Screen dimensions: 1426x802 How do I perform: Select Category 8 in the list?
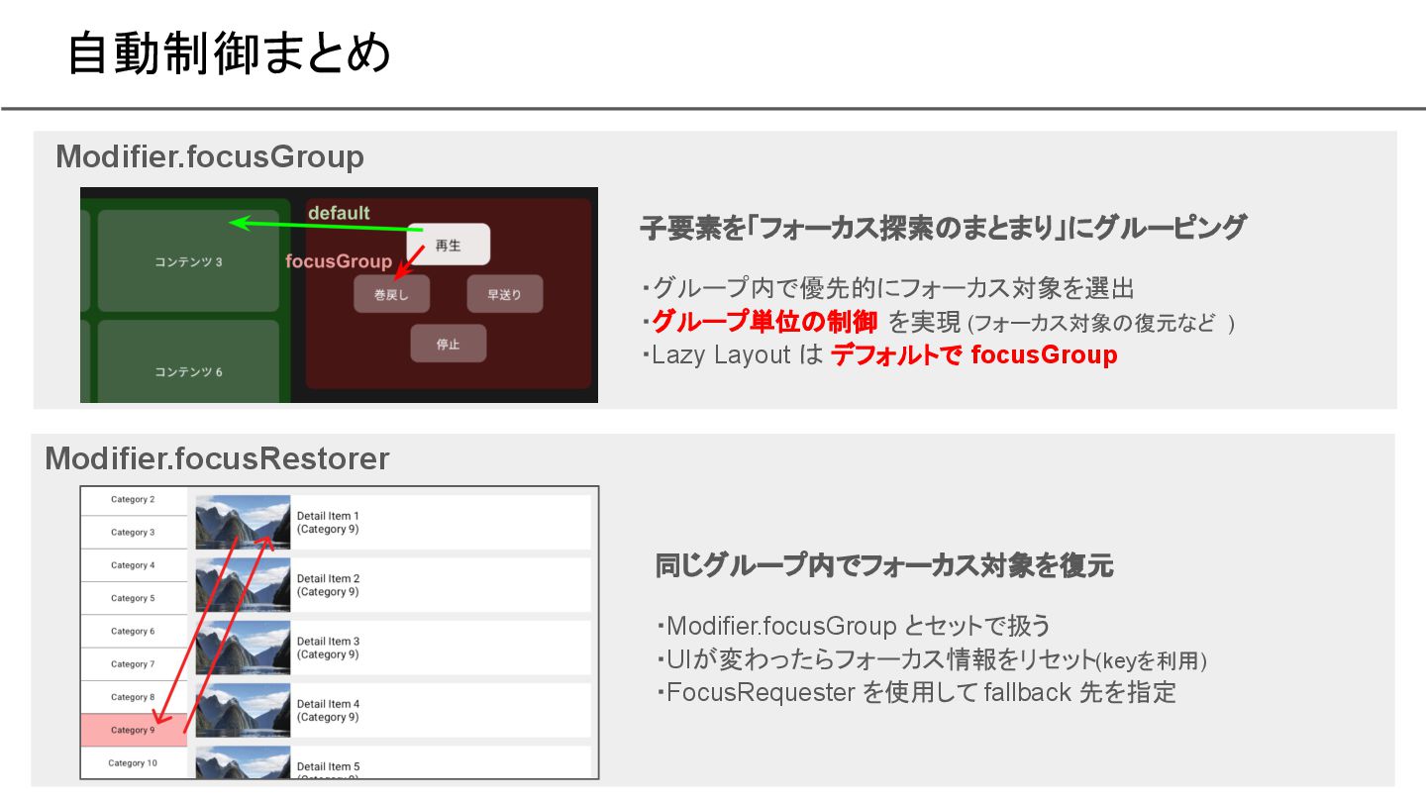[133, 697]
